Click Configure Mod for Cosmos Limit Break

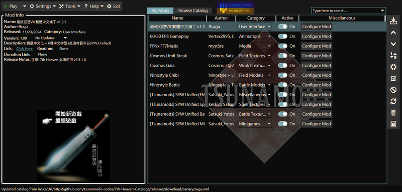[317, 56]
